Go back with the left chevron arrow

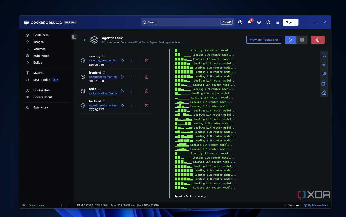84,40
